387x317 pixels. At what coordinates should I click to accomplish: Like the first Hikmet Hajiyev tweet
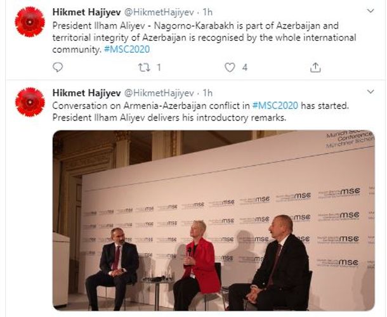click(x=230, y=67)
